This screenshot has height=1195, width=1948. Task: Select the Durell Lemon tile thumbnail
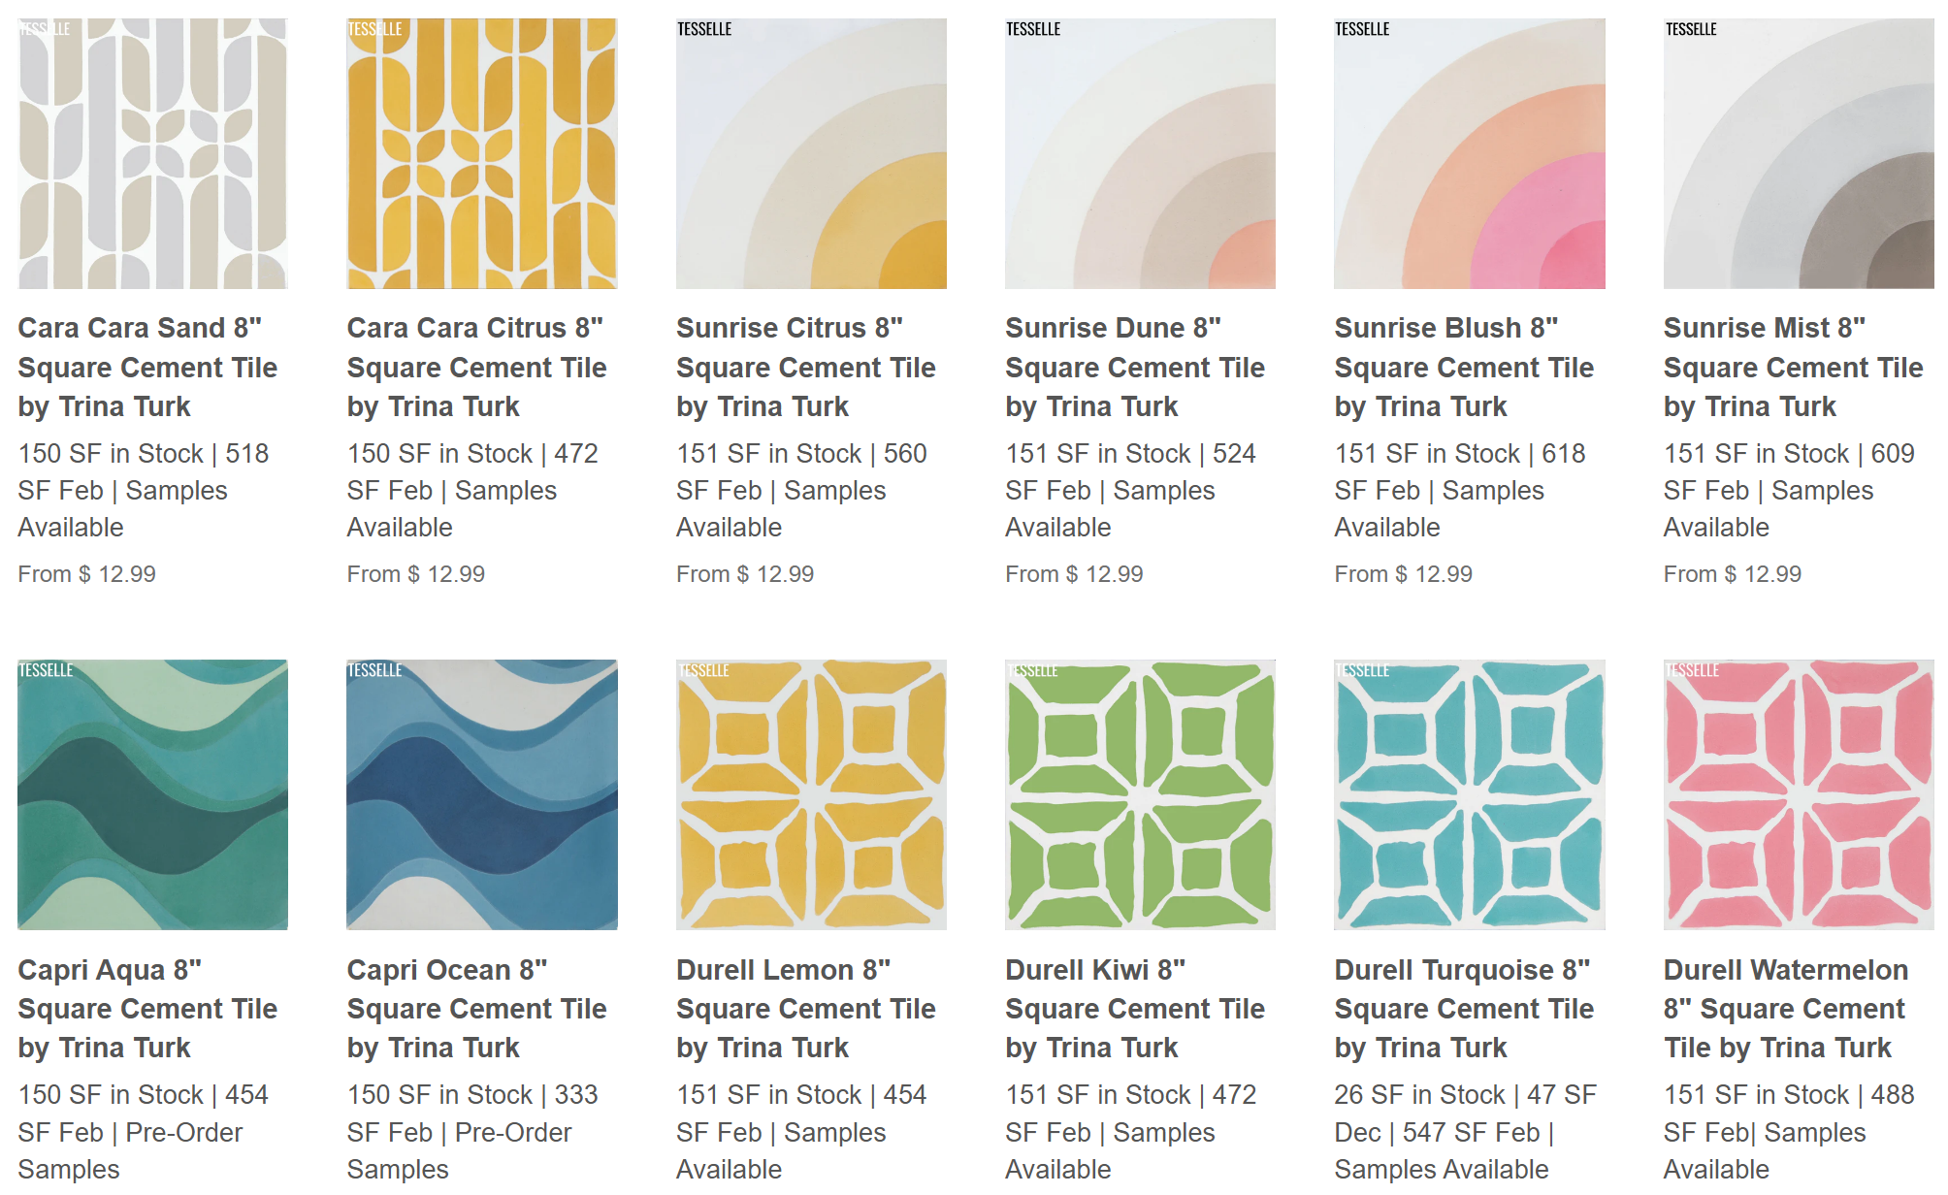(811, 794)
